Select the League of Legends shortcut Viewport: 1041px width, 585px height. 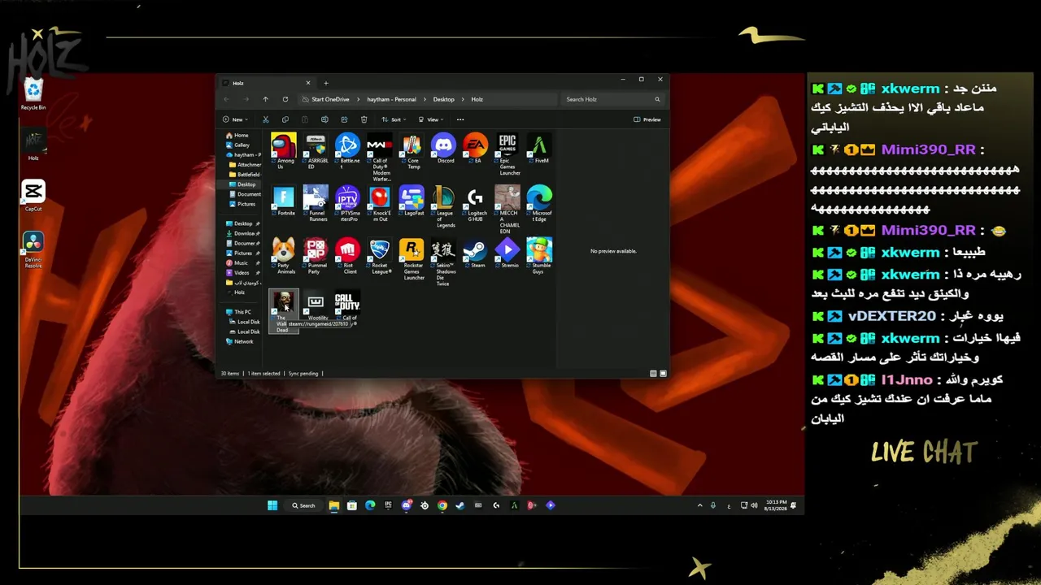coord(444,206)
